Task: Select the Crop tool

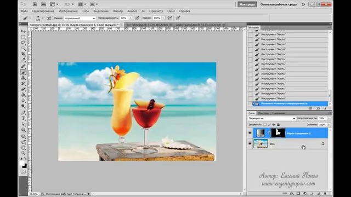Action: [23, 54]
